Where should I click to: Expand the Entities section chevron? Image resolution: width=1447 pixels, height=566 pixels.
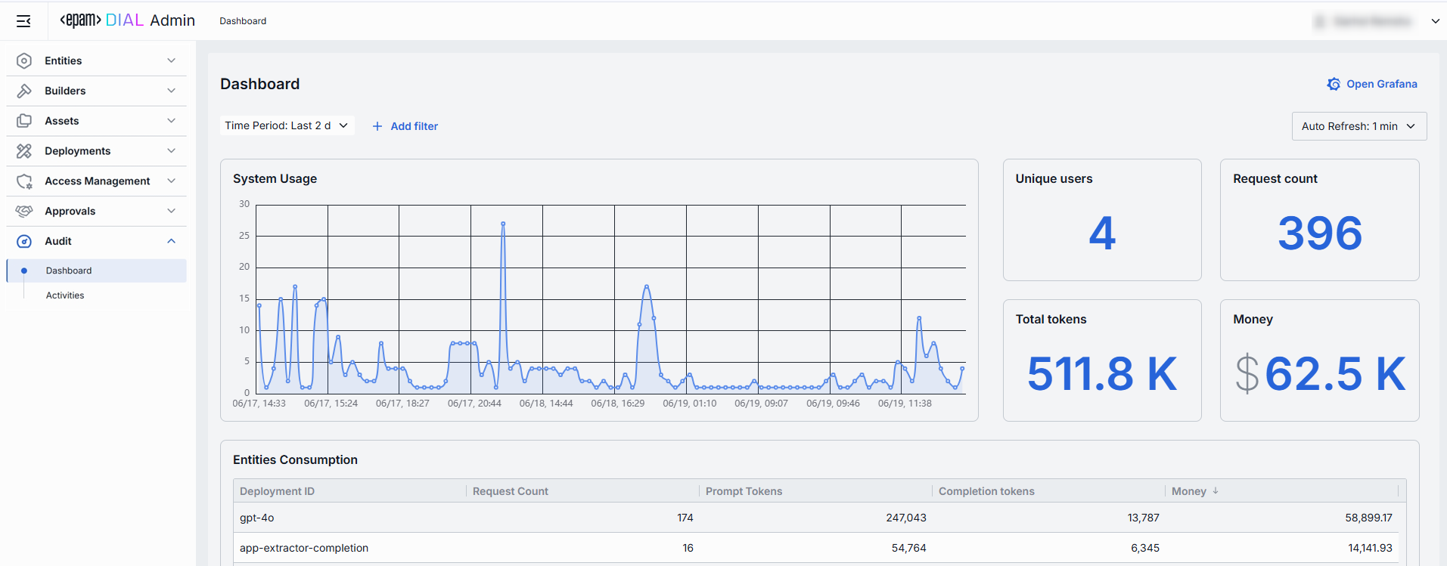click(x=171, y=60)
